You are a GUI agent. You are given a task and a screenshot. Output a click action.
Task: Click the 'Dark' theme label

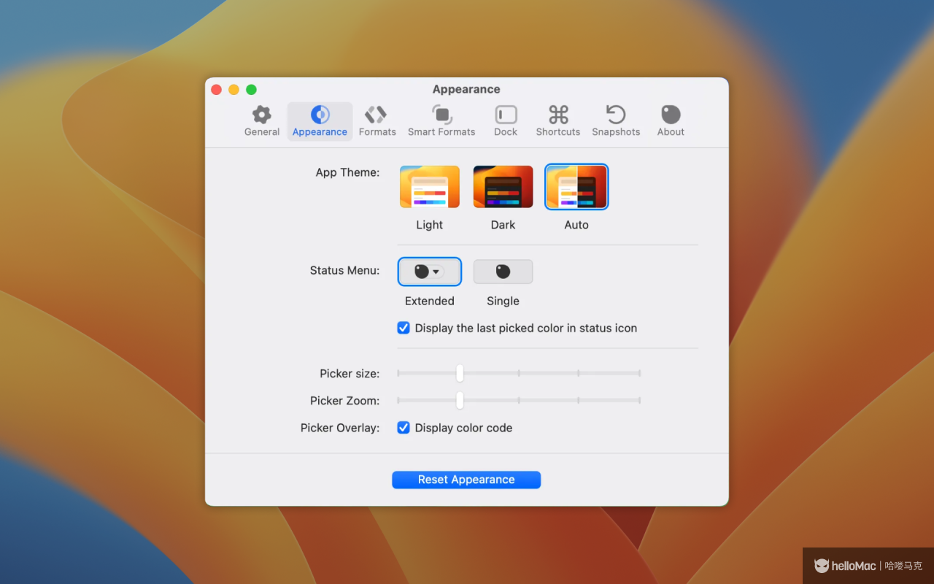coord(503,225)
